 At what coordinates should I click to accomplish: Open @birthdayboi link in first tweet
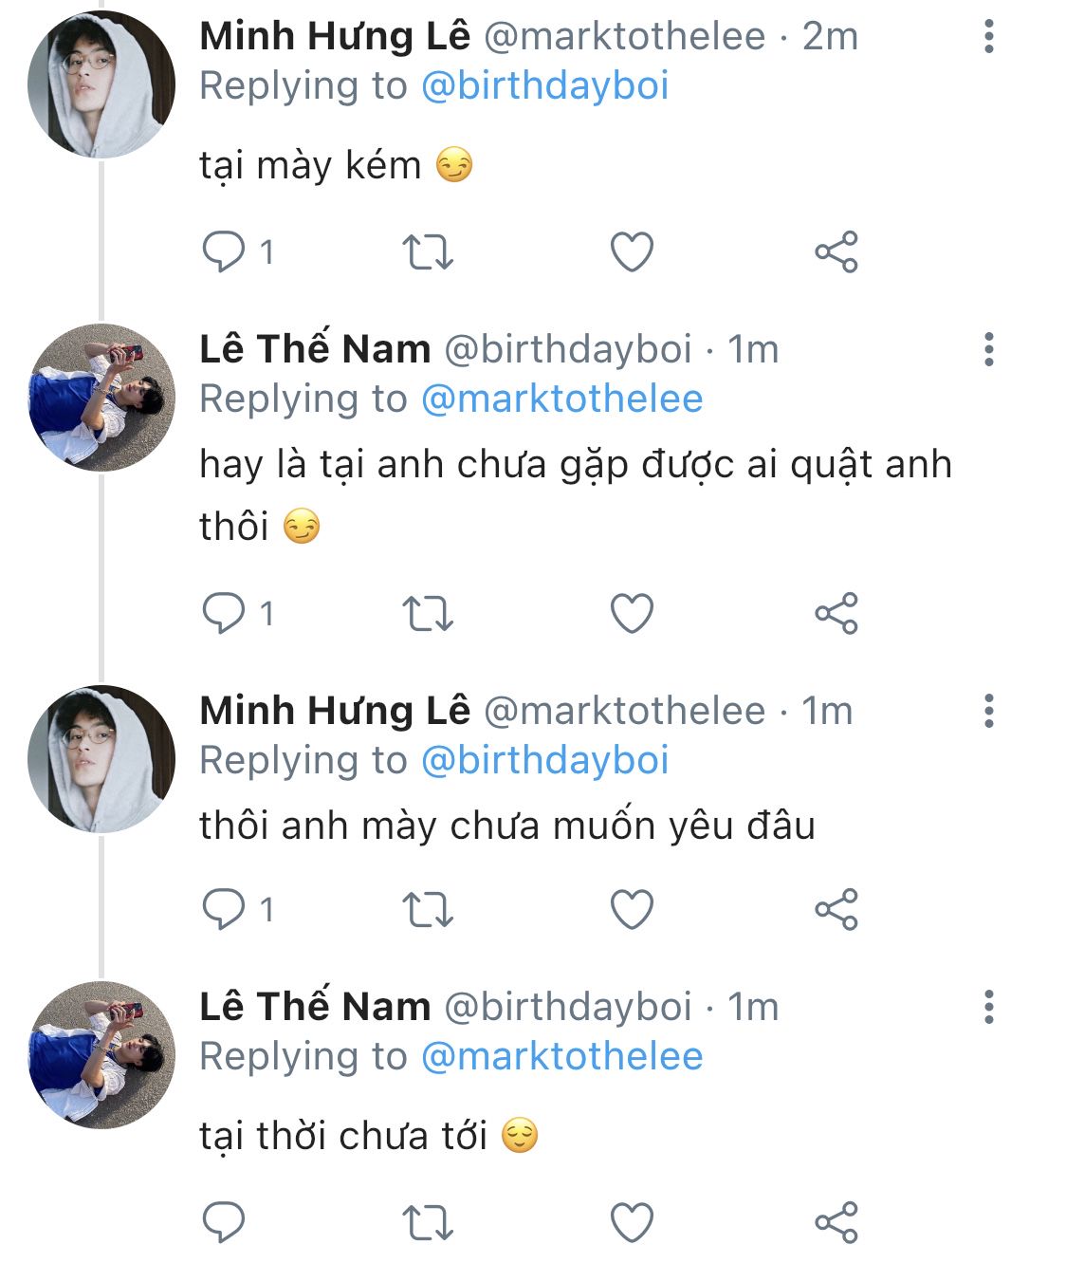click(x=544, y=86)
